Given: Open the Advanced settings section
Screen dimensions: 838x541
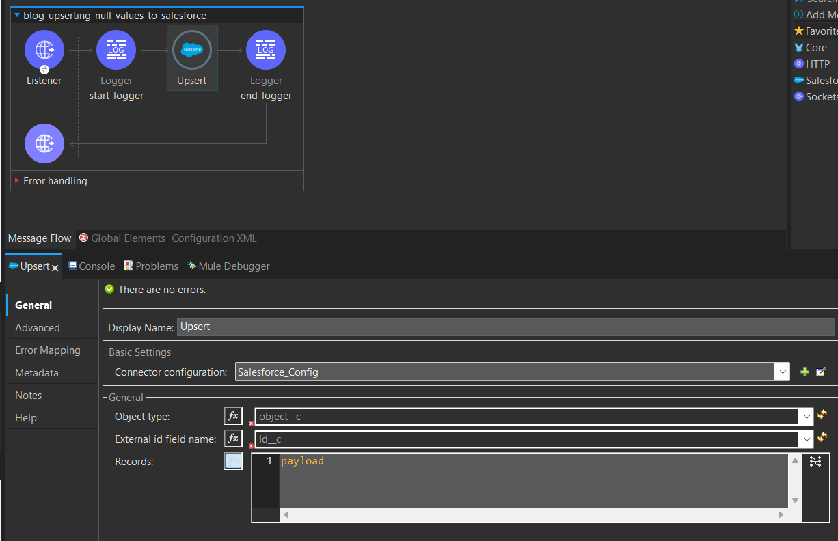Looking at the screenshot, I should [38, 328].
